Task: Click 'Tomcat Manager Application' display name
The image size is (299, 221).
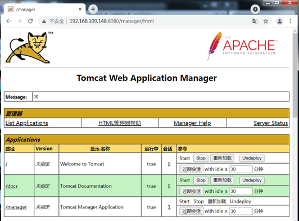Action: (92, 207)
